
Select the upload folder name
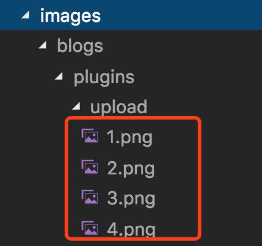click(119, 107)
